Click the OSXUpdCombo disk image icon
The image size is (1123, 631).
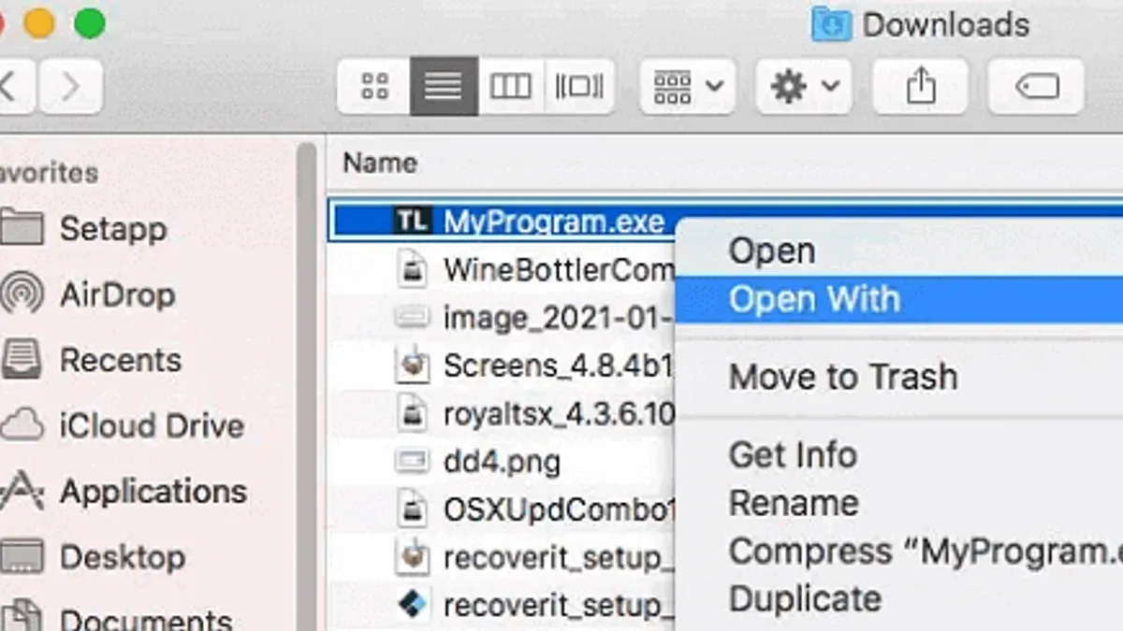tap(412, 509)
